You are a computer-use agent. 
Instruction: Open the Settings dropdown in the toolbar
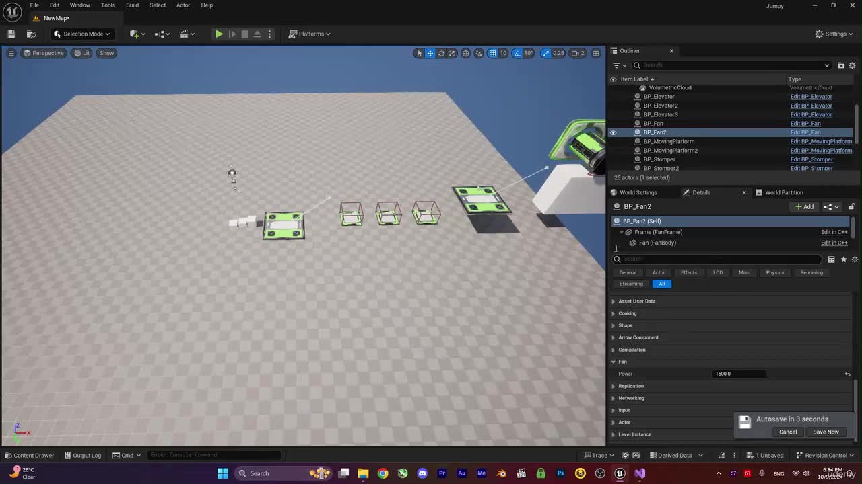(x=834, y=34)
